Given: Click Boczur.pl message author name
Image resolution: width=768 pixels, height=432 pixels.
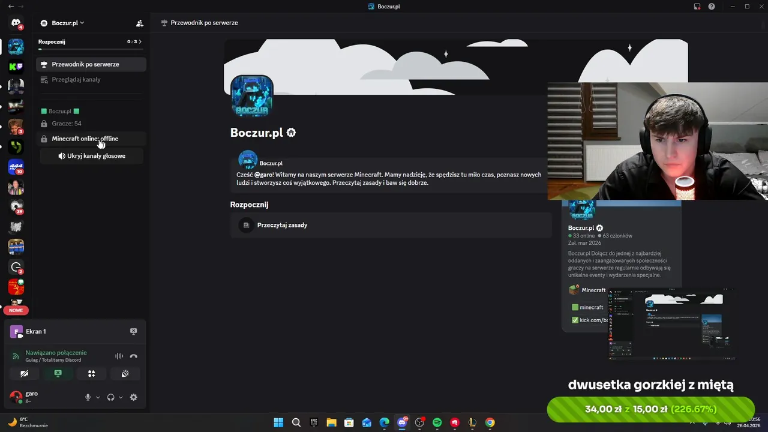Looking at the screenshot, I should (x=271, y=163).
